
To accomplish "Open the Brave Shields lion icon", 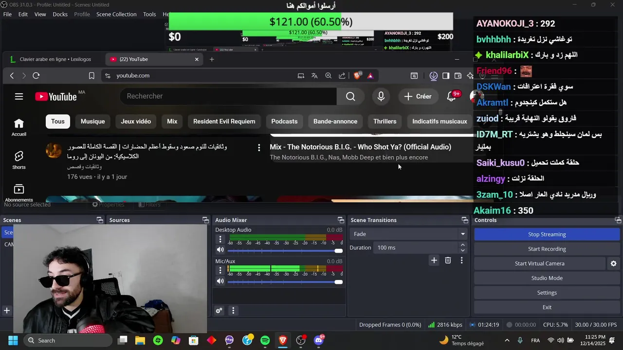I will click(357, 75).
